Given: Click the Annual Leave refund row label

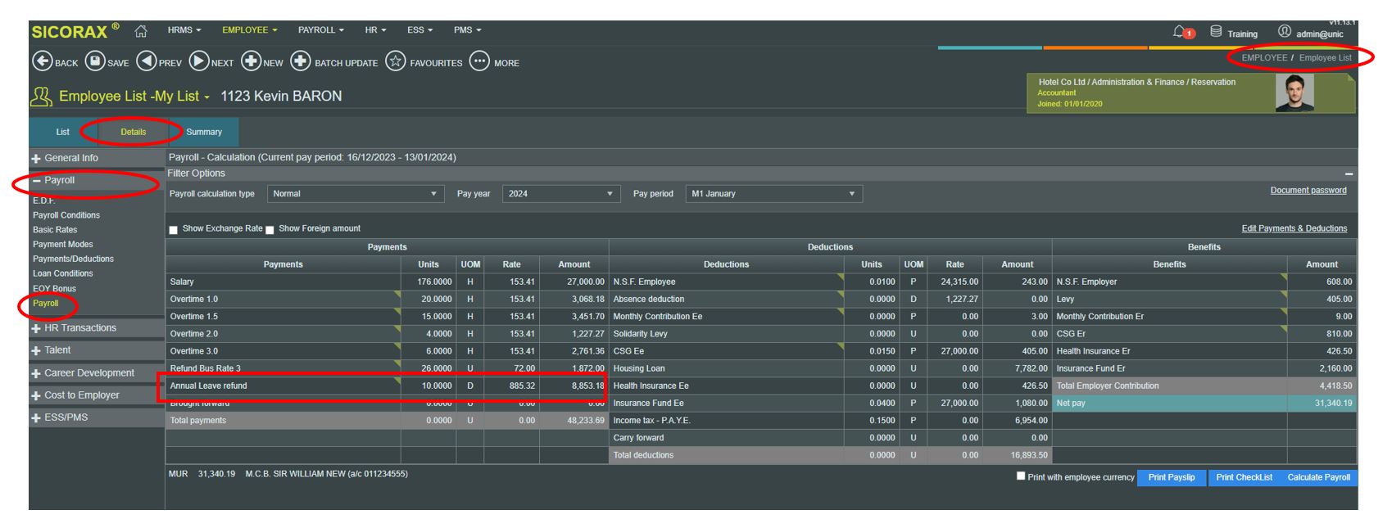Looking at the screenshot, I should (208, 386).
